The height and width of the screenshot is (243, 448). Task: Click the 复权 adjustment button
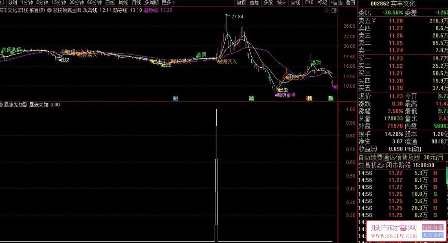pos(241,2)
